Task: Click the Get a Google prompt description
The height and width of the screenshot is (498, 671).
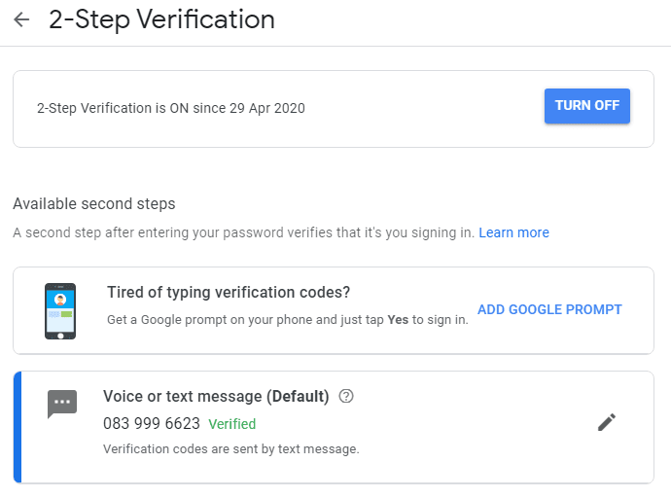Action: [x=243, y=319]
